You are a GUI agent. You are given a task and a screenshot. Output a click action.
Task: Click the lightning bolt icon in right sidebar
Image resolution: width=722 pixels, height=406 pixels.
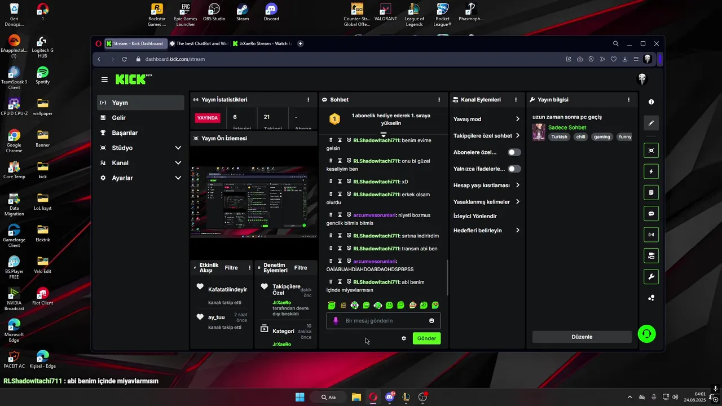click(x=651, y=171)
